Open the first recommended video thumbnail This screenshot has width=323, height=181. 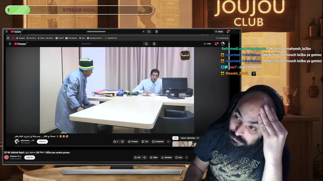click(x=180, y=144)
